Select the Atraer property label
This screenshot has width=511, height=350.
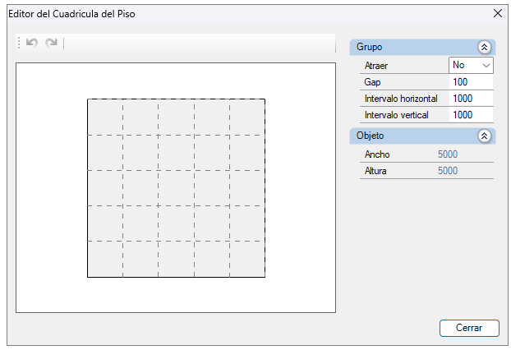point(375,66)
